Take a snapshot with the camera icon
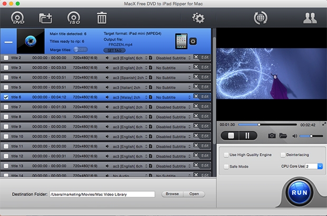Image resolution: width=327 pixels, height=216 pixels. tap(272, 136)
